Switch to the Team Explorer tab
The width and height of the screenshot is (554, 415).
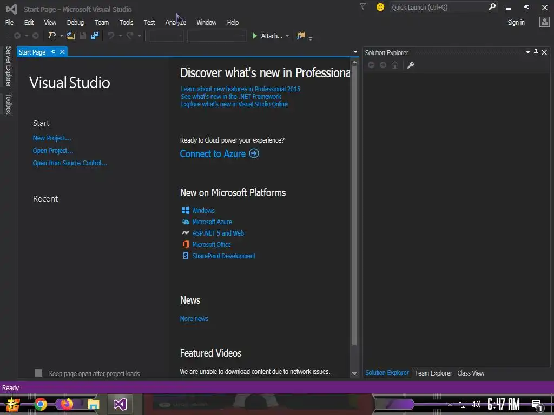433,373
